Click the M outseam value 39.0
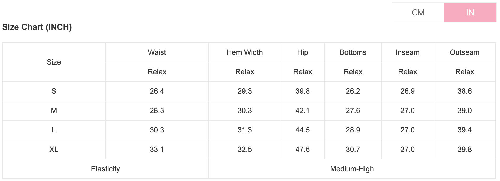 pos(464,111)
